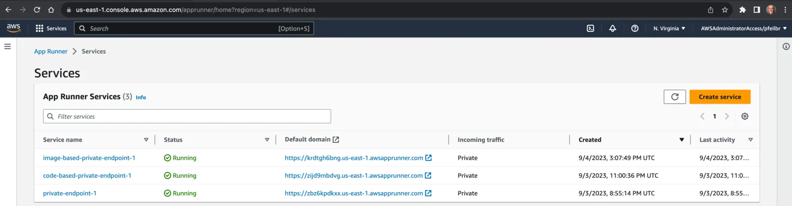This screenshot has height=206, width=792.
Task: Click Running status of image-based-private-endpoint-1
Action: point(180,158)
